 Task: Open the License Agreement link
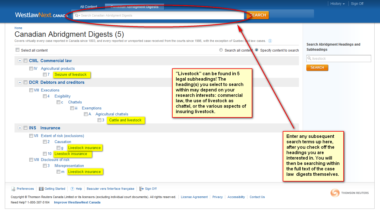tap(194, 197)
